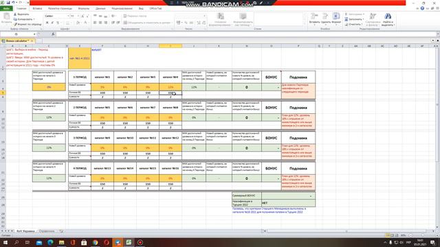The image size is (440, 247).
Task: Align cell text to the left
Action: pyautogui.click(x=95, y=23)
